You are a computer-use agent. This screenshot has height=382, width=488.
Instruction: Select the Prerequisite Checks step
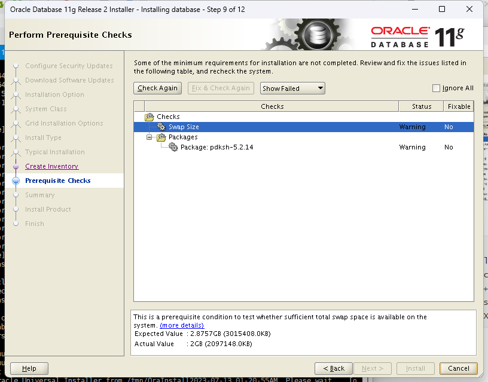pyautogui.click(x=58, y=181)
